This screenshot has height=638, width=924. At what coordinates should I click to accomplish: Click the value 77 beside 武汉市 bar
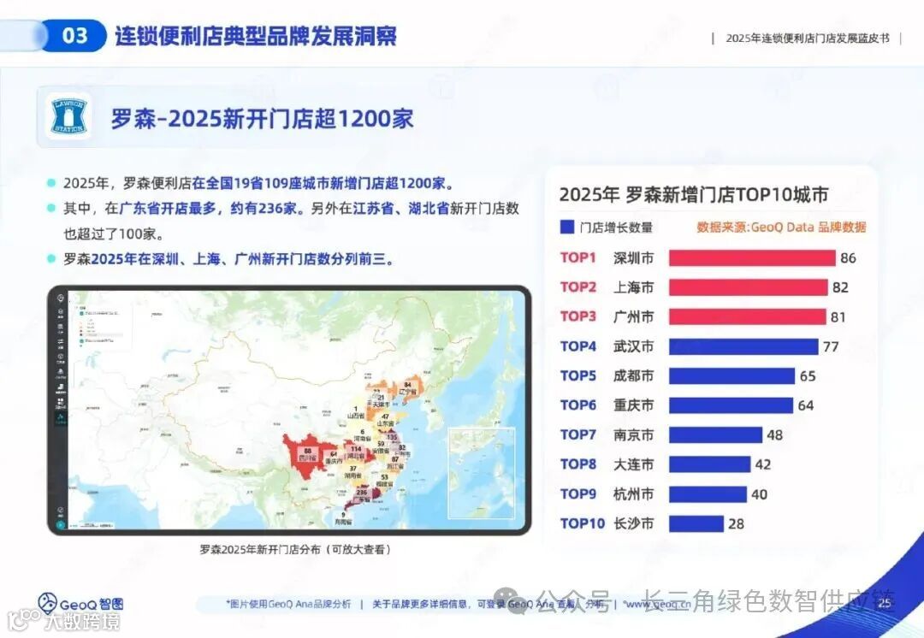click(x=831, y=346)
